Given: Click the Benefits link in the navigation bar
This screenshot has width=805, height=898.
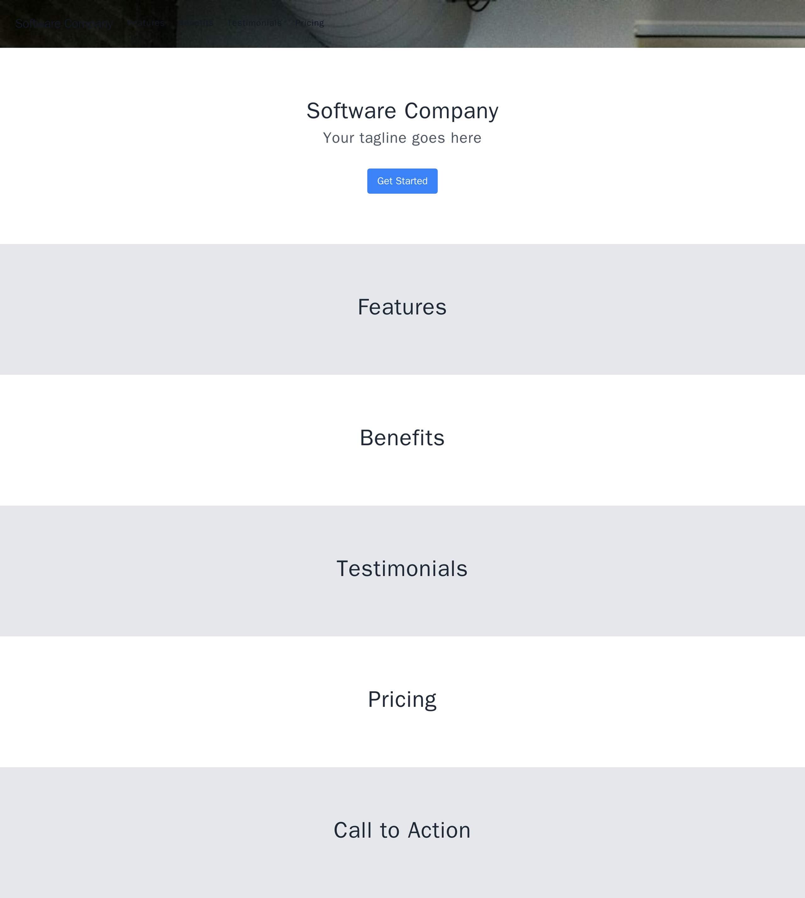Looking at the screenshot, I should [x=196, y=23].
